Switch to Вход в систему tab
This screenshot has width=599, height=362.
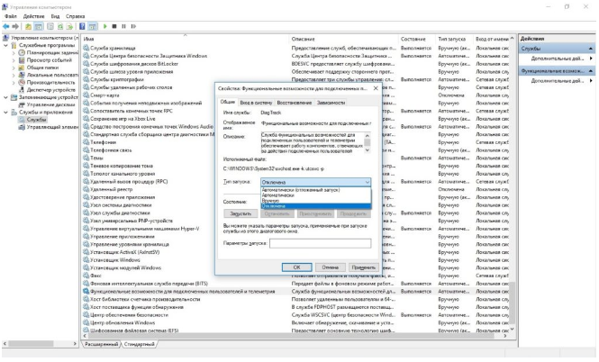256,103
